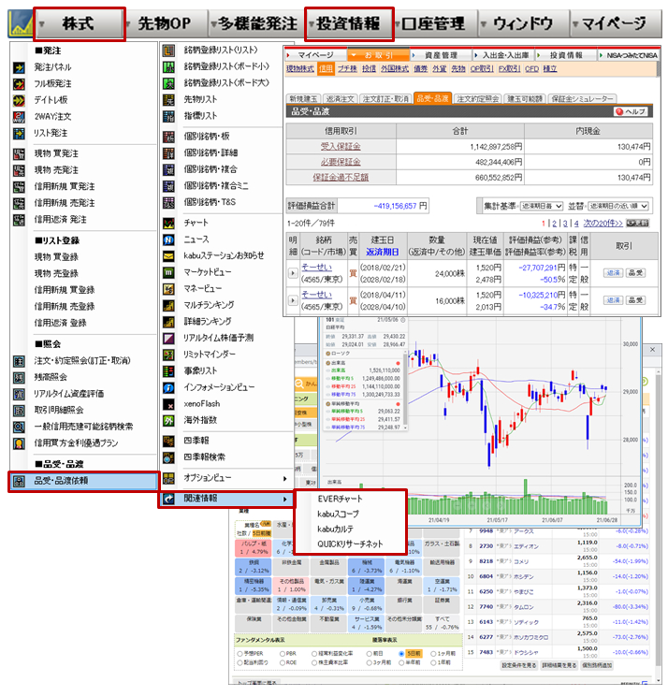Select the ROE radio button
The image size is (668, 696).
pos(283,662)
